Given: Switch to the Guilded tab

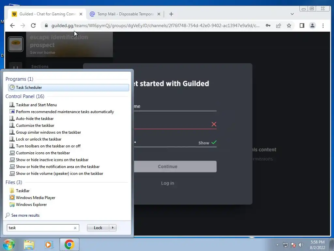Looking at the screenshot, I should pyautogui.click(x=47, y=14).
